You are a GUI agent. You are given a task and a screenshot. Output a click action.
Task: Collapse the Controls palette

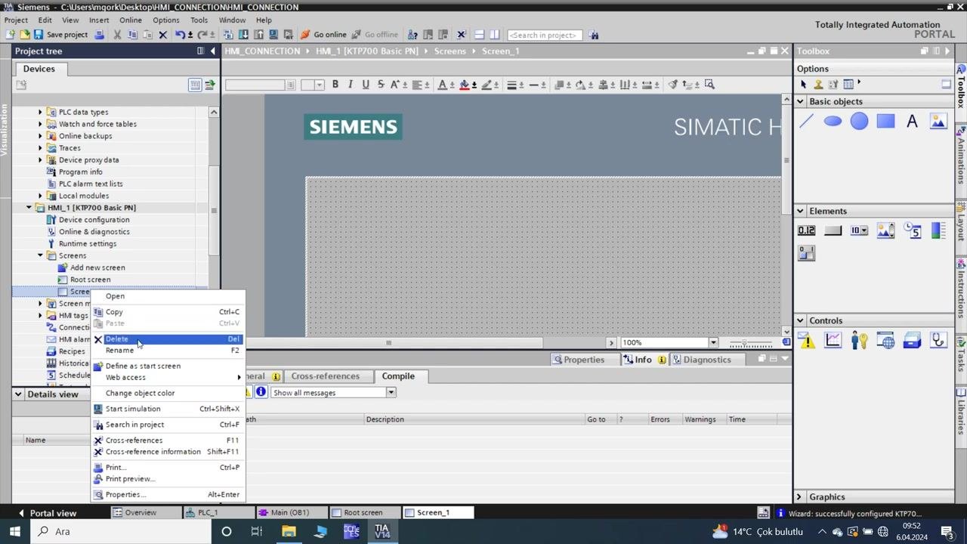click(800, 320)
